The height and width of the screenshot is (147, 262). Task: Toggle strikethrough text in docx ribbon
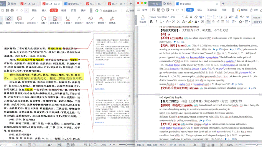pyautogui.click(x=167, y=21)
